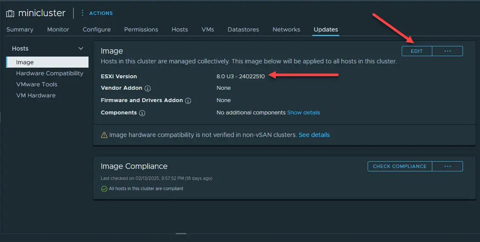
Task: Switch to the Networks tab
Action: (286, 30)
